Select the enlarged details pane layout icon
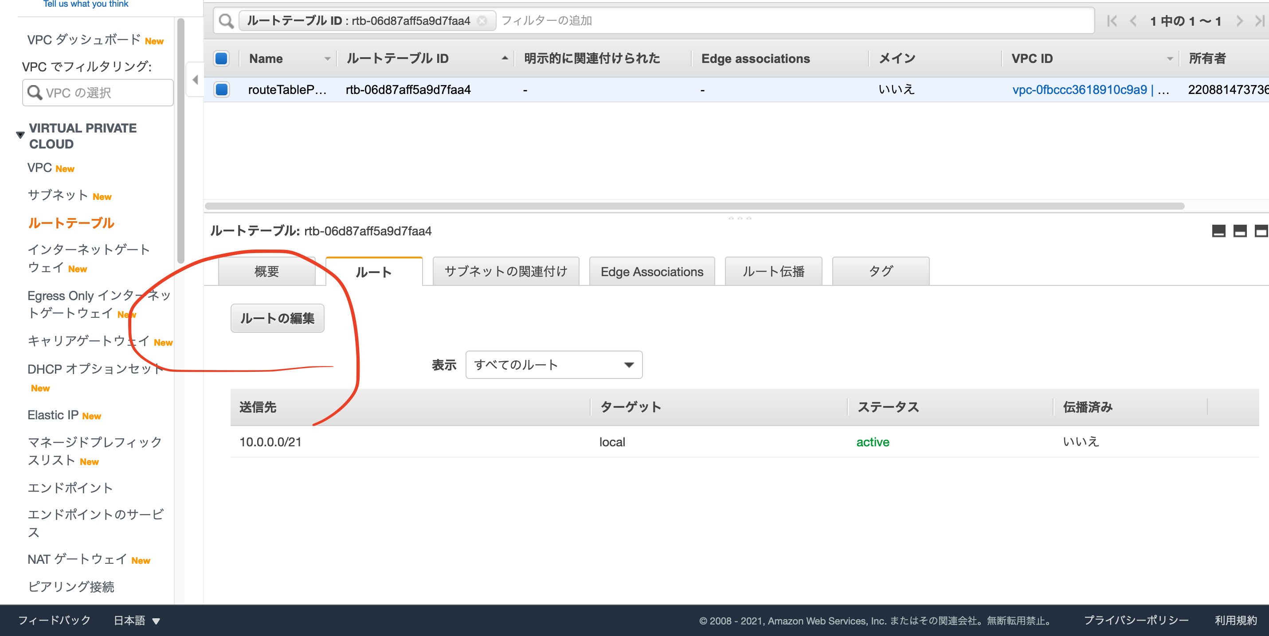Viewport: 1269px width, 636px height. click(1242, 230)
